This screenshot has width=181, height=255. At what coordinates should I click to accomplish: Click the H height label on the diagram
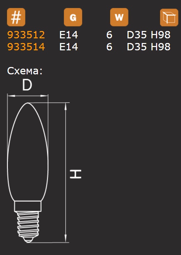tap(76, 174)
